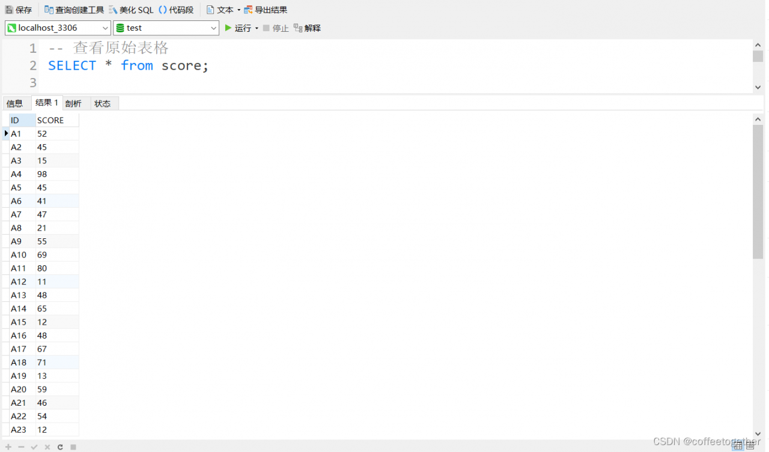Discard changes with the X icon
The image size is (769, 452).
click(47, 447)
